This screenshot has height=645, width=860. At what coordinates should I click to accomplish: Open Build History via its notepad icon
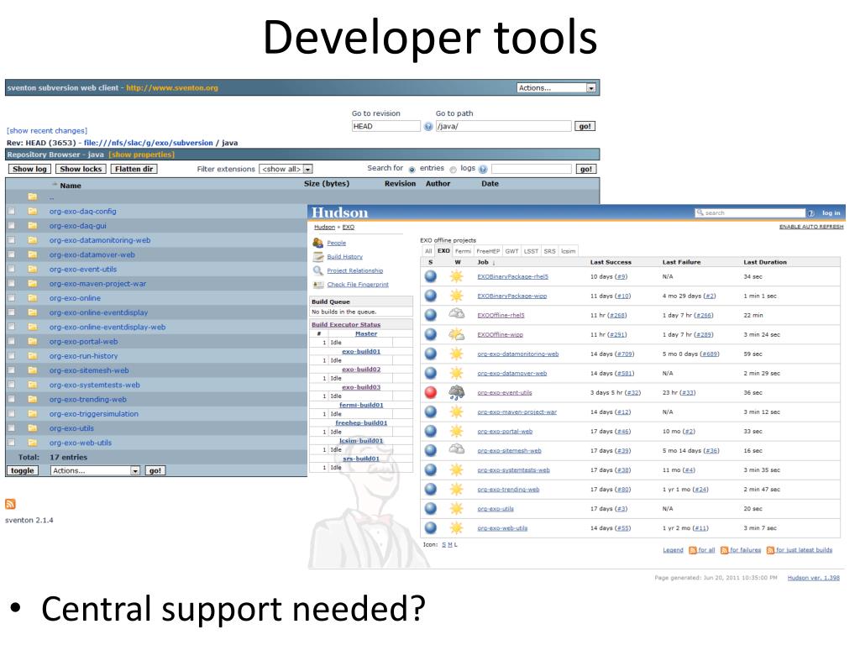pos(317,256)
